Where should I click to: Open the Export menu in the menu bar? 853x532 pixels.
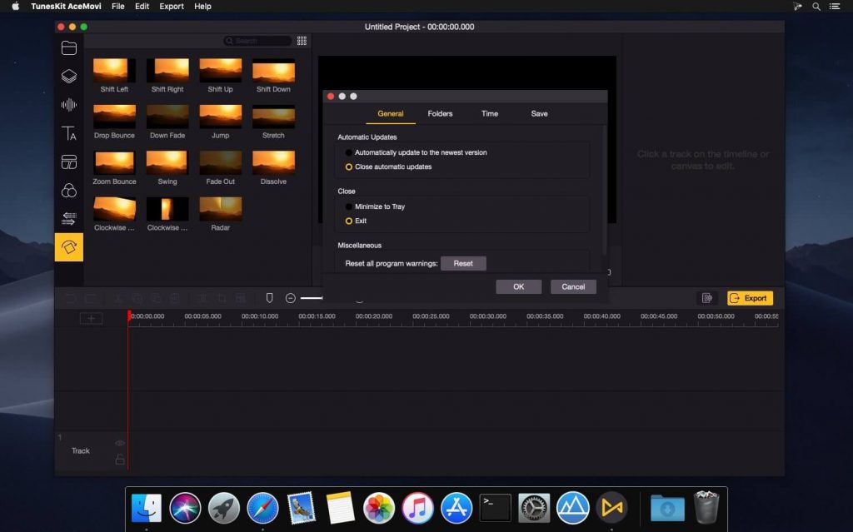(171, 7)
